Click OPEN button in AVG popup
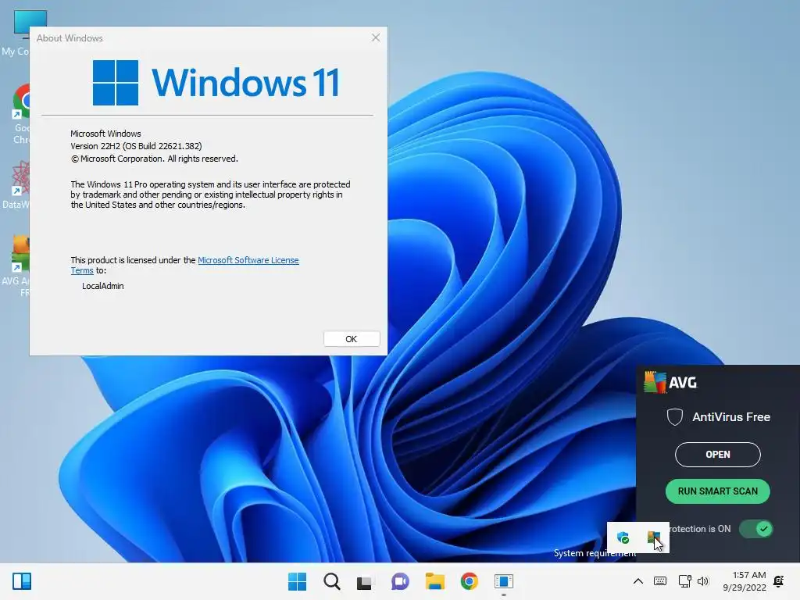800x600 pixels. pos(718,455)
